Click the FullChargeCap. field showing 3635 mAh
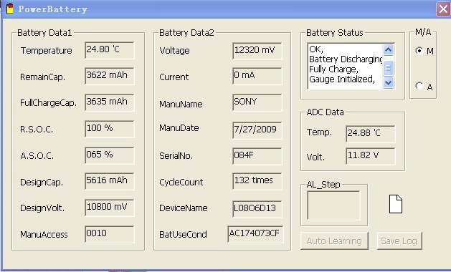Screen dimensions: 451x272 (x=110, y=102)
